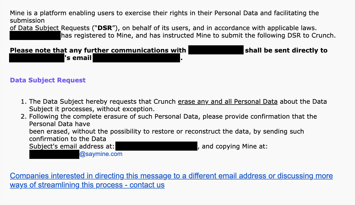Screen dimensions: 355x205
Task: Click the purple 'Data Subject Request' heading
Action: click(x=48, y=80)
